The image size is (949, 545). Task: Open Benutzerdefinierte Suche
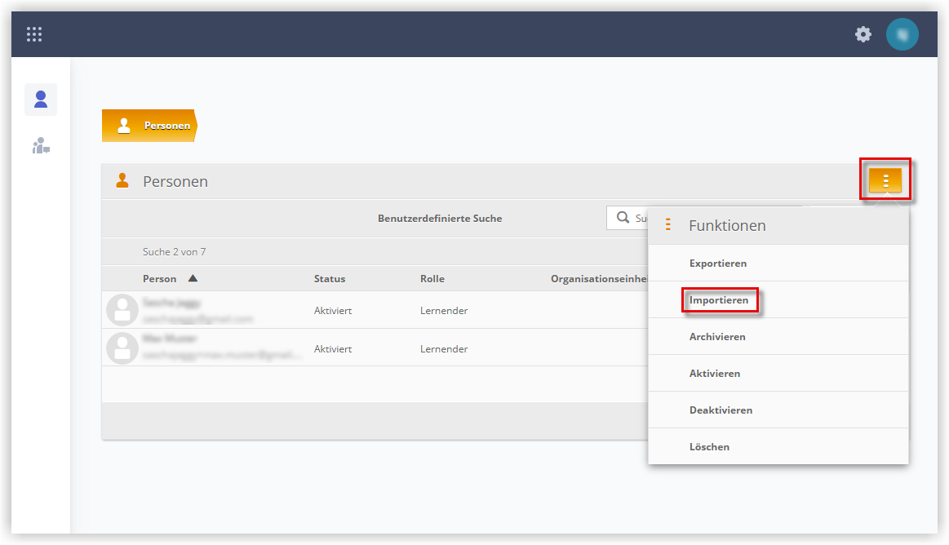tap(440, 219)
